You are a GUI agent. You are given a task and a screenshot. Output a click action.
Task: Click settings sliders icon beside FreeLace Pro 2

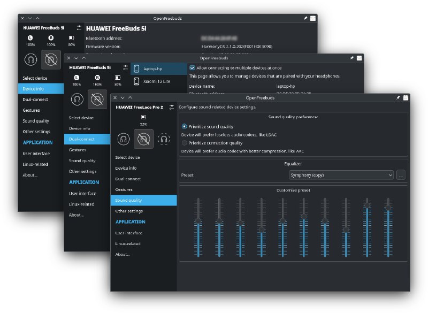171,108
